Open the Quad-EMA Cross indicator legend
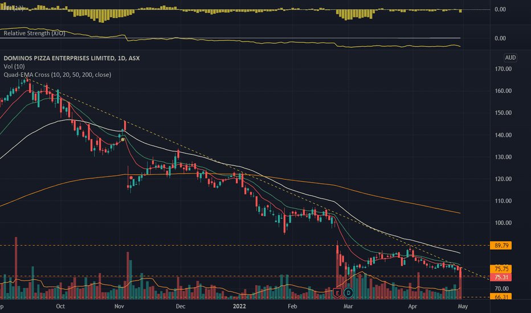 (57, 75)
